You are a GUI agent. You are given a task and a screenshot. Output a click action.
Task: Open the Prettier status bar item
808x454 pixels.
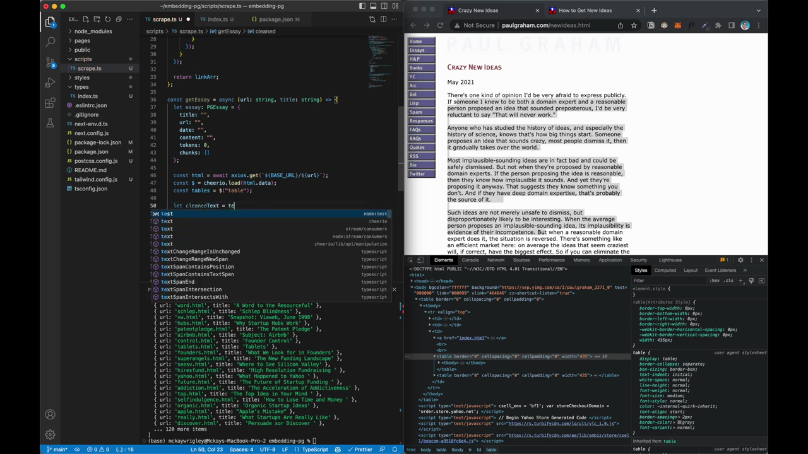click(x=360, y=450)
